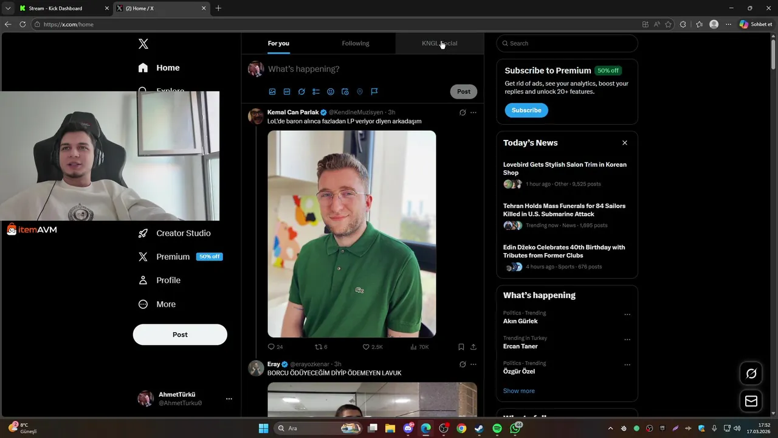Open AhmetTürkü account options (three dots)
The height and width of the screenshot is (438, 778).
pos(229,399)
